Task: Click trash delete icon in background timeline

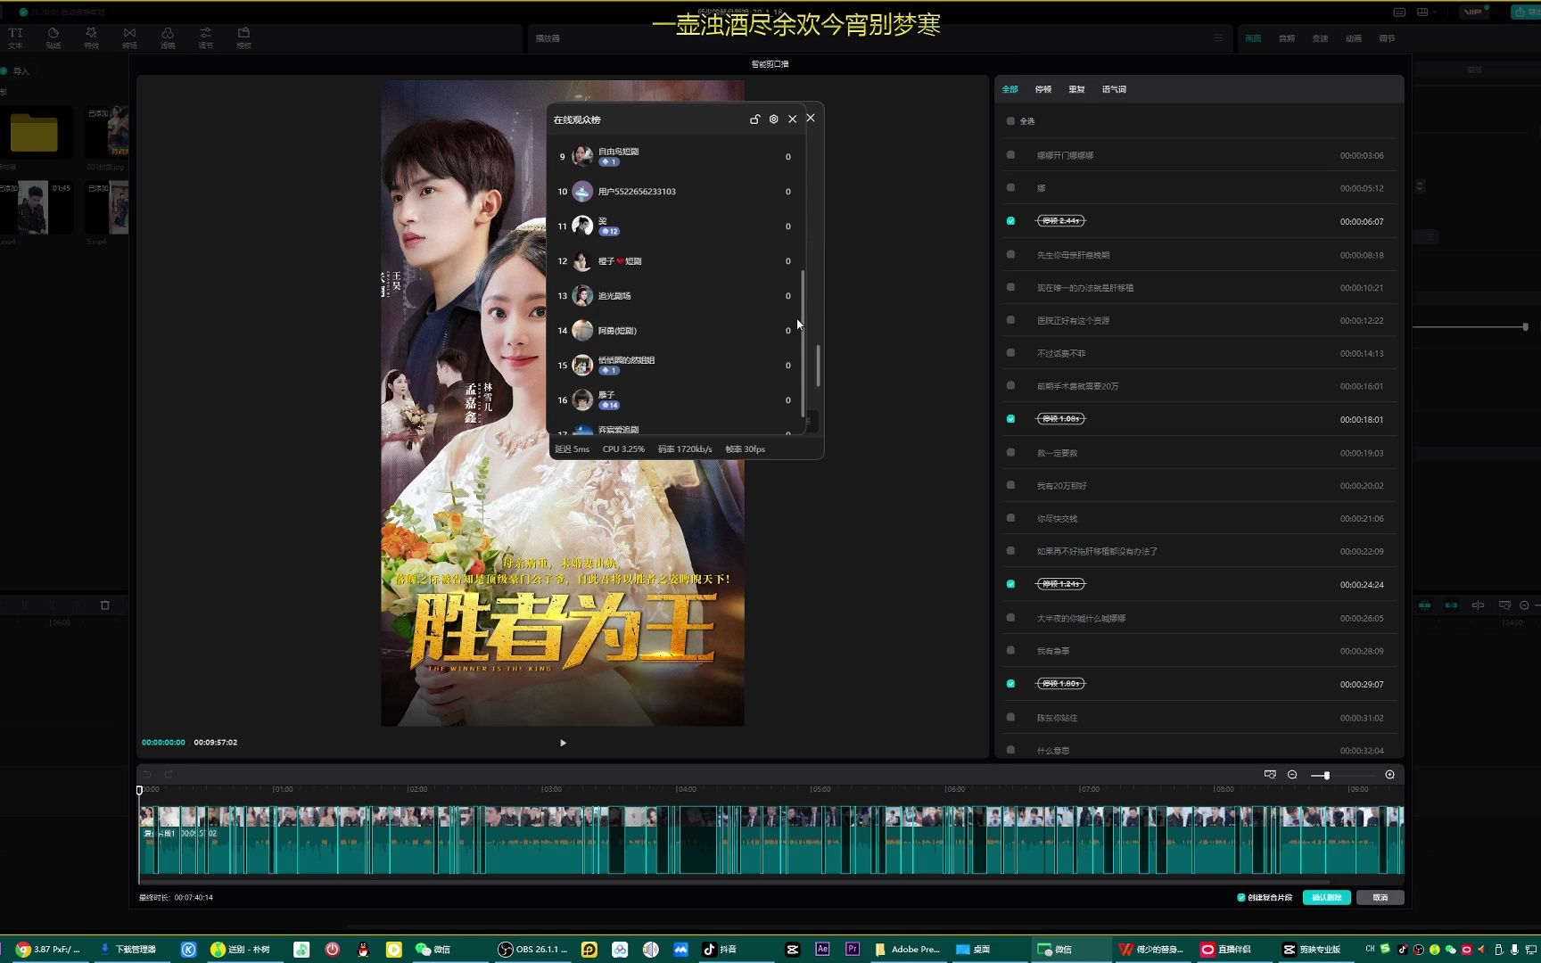Action: click(104, 605)
